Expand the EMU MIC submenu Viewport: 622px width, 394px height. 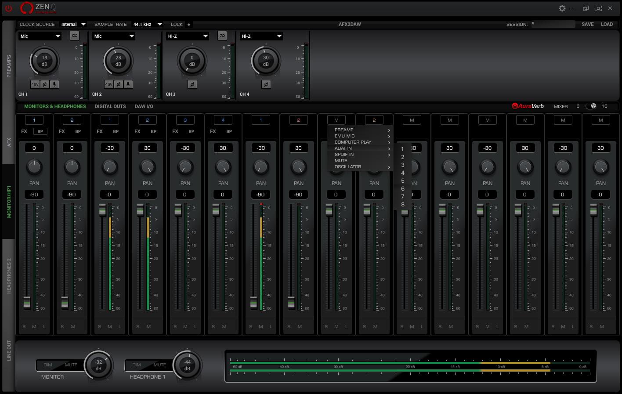pos(361,136)
